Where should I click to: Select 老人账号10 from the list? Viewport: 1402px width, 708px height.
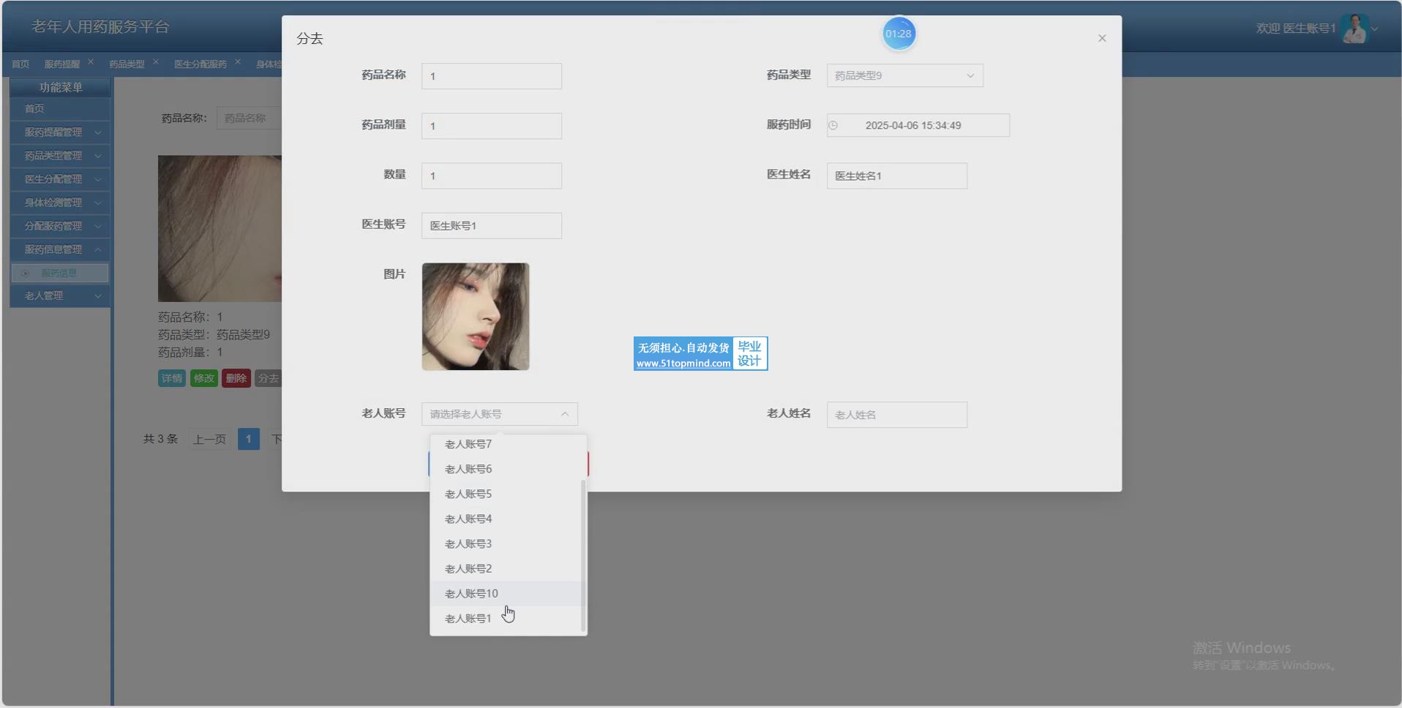click(471, 594)
